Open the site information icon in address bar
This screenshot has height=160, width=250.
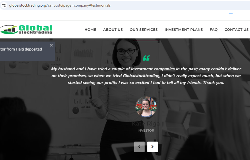tap(4, 5)
